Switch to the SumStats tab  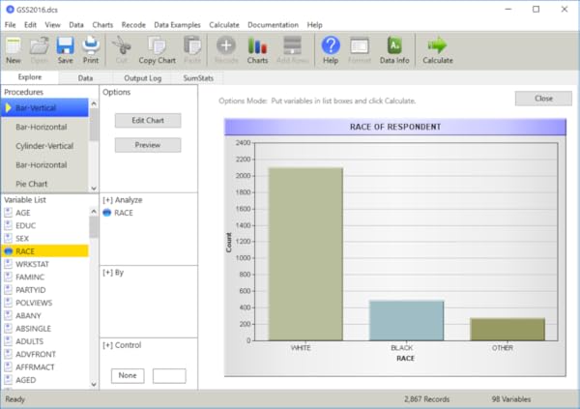pyautogui.click(x=198, y=78)
